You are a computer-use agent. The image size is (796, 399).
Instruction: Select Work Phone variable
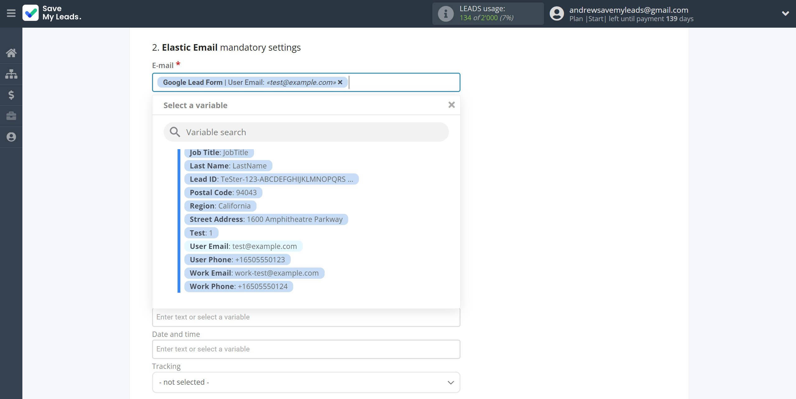click(x=239, y=287)
